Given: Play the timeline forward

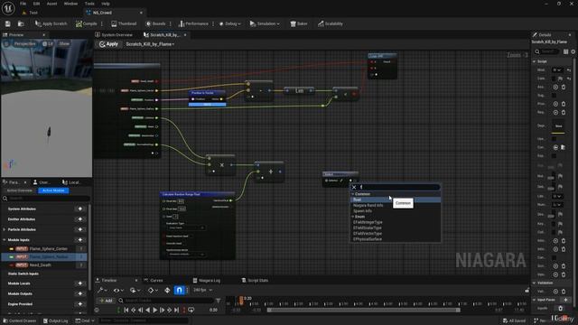Looking at the screenshot, I should click(x=154, y=311).
